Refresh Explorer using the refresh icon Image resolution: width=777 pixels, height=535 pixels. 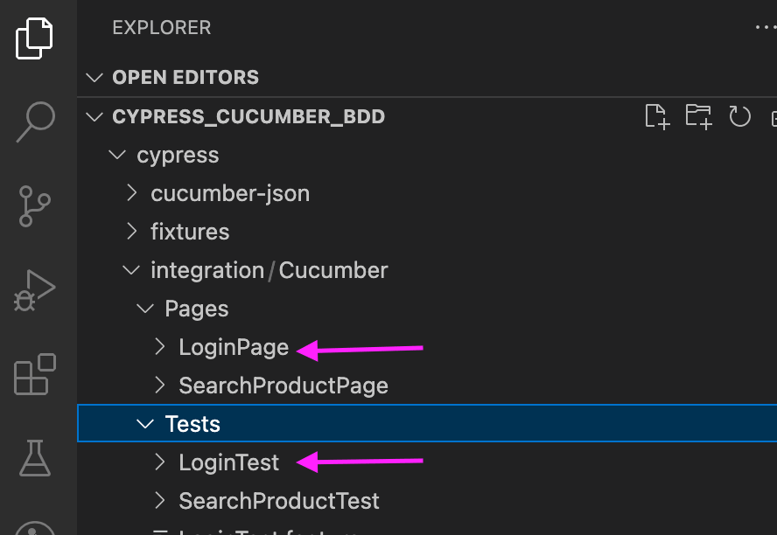(739, 115)
